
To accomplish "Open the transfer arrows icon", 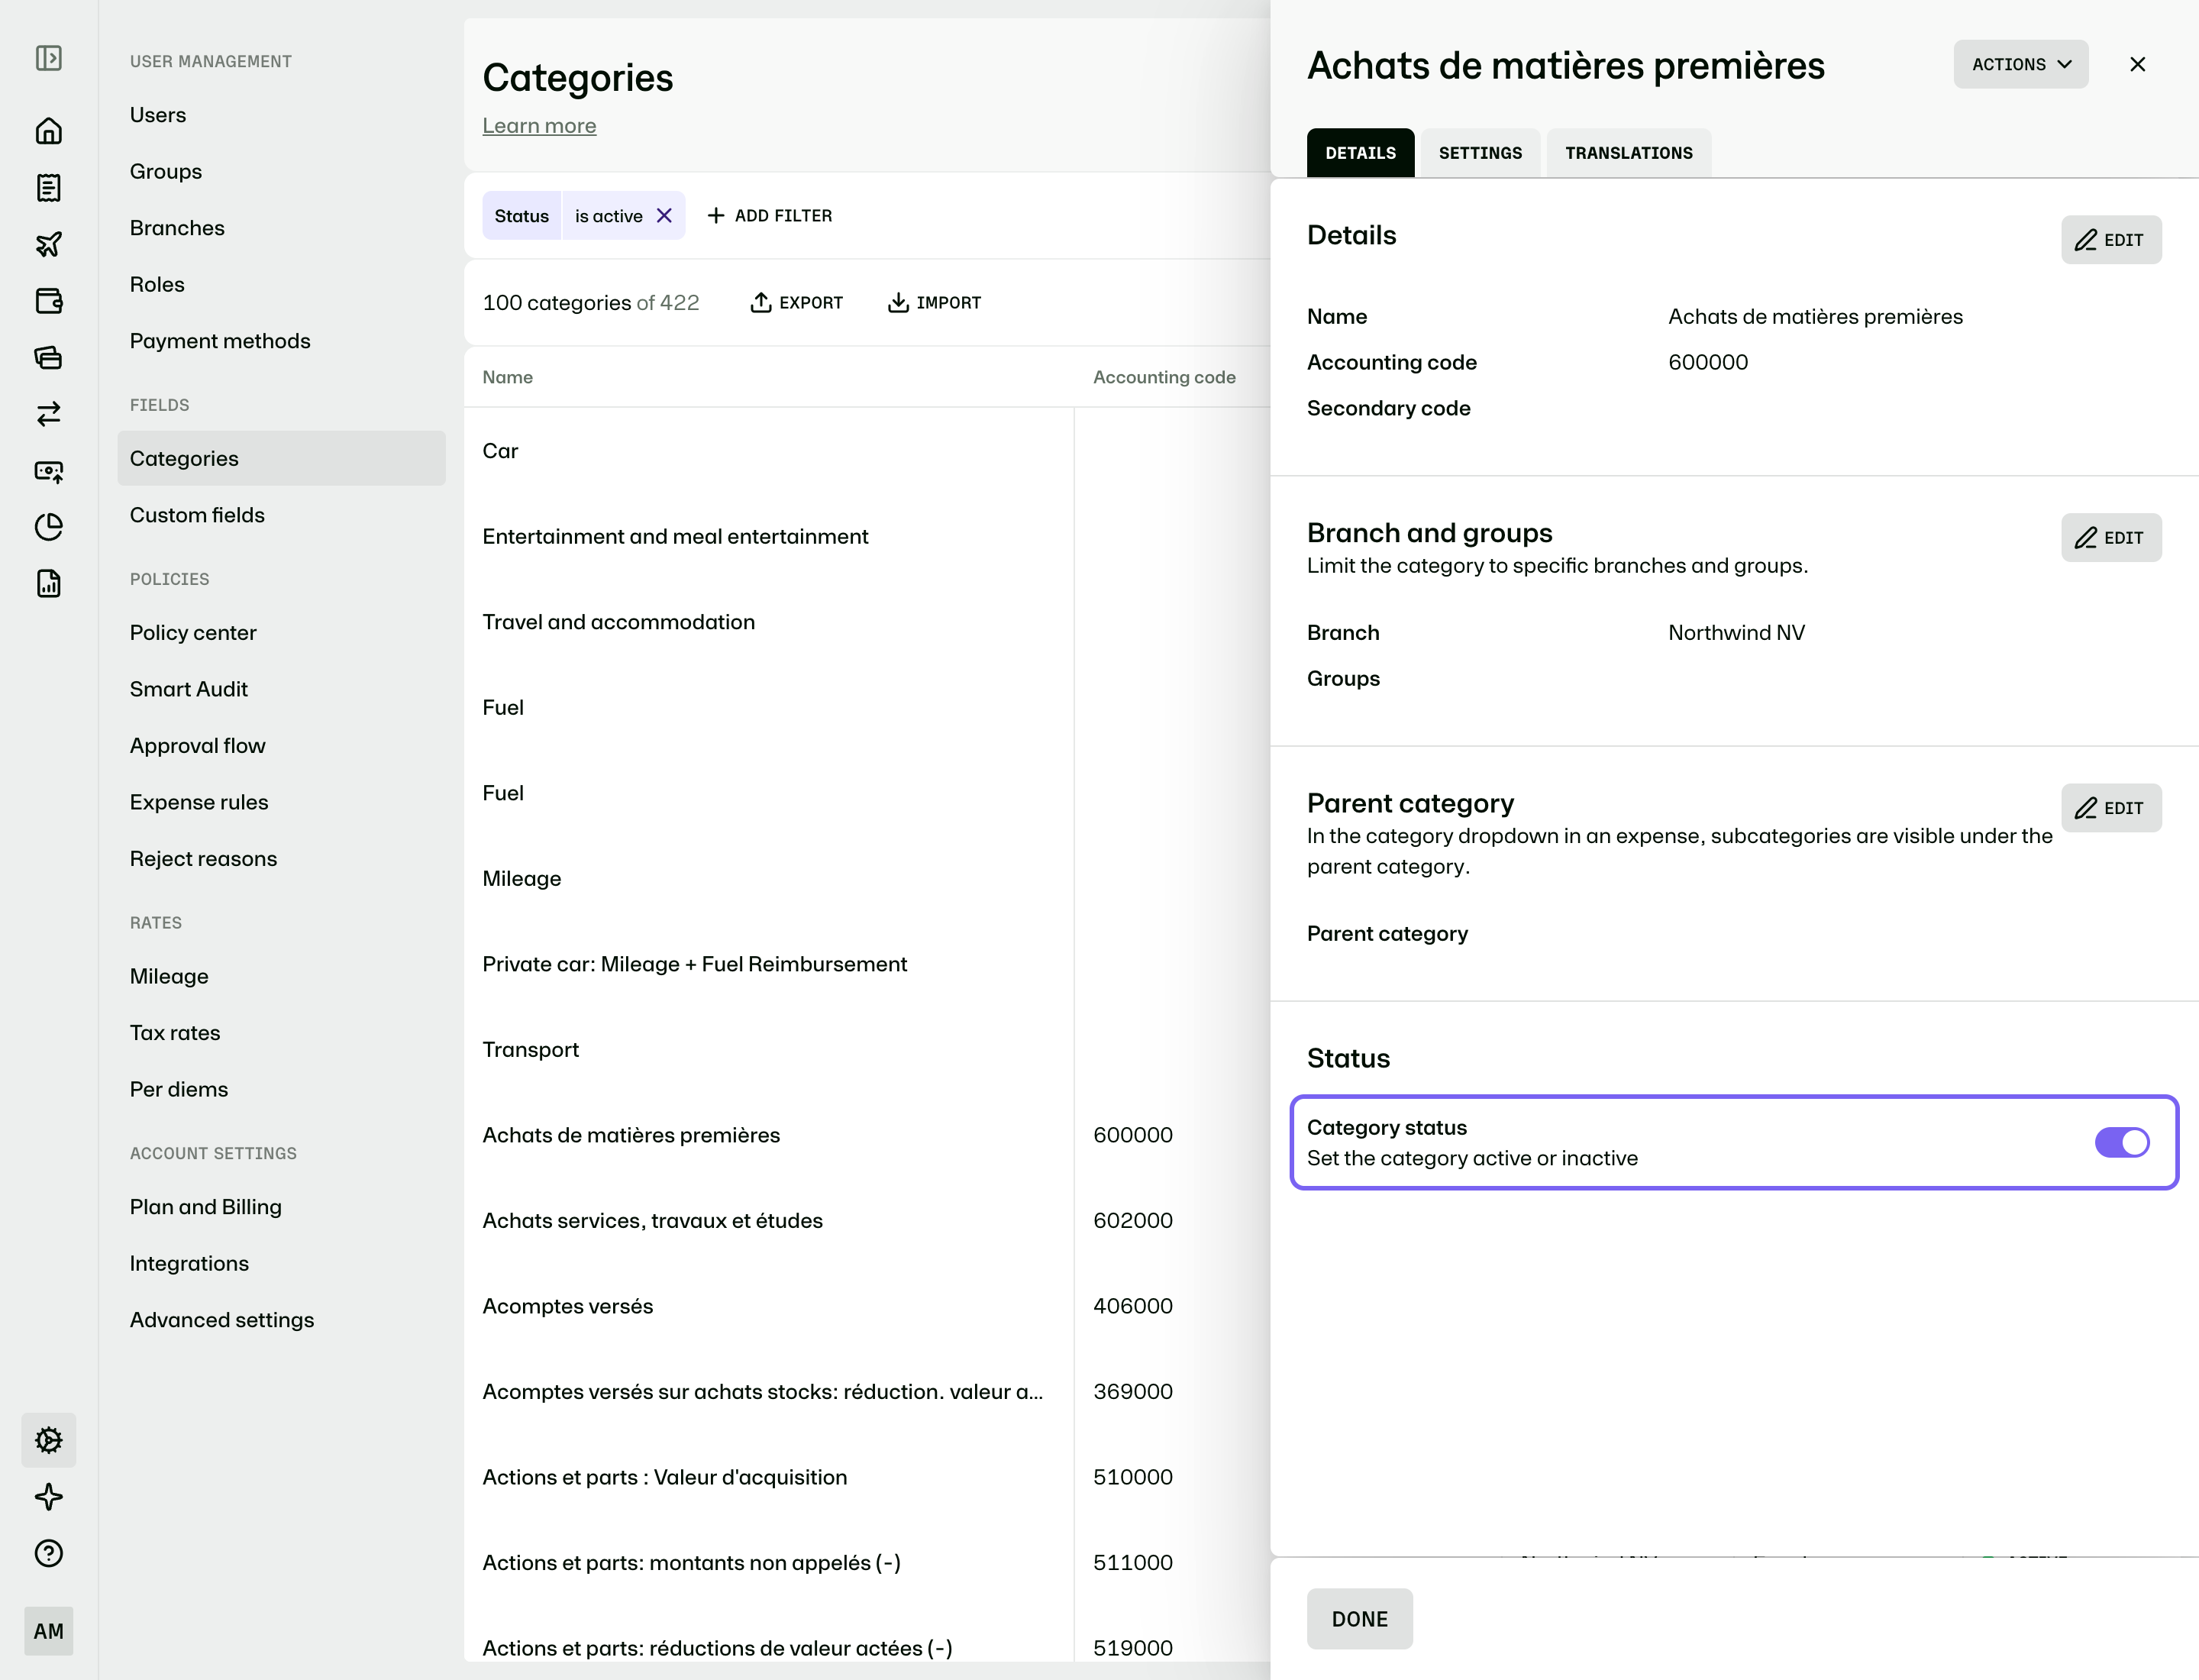I will 48,414.
